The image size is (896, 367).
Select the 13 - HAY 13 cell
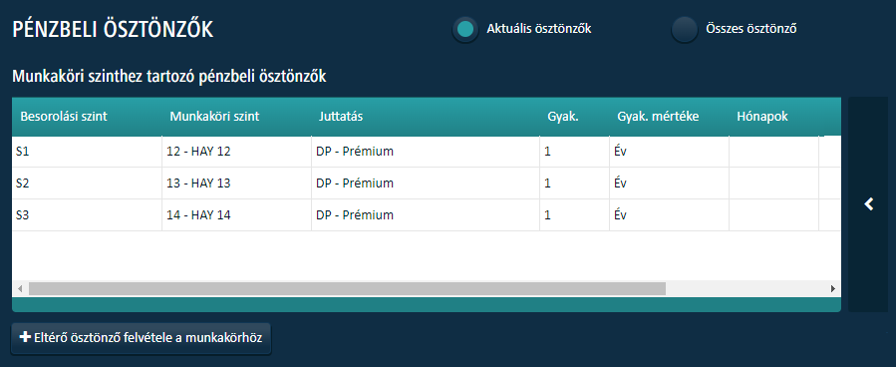click(236, 183)
